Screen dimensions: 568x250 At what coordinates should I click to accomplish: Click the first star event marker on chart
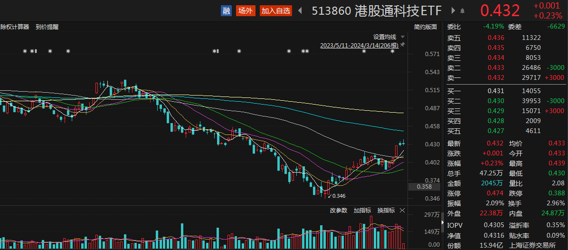click(25, 51)
